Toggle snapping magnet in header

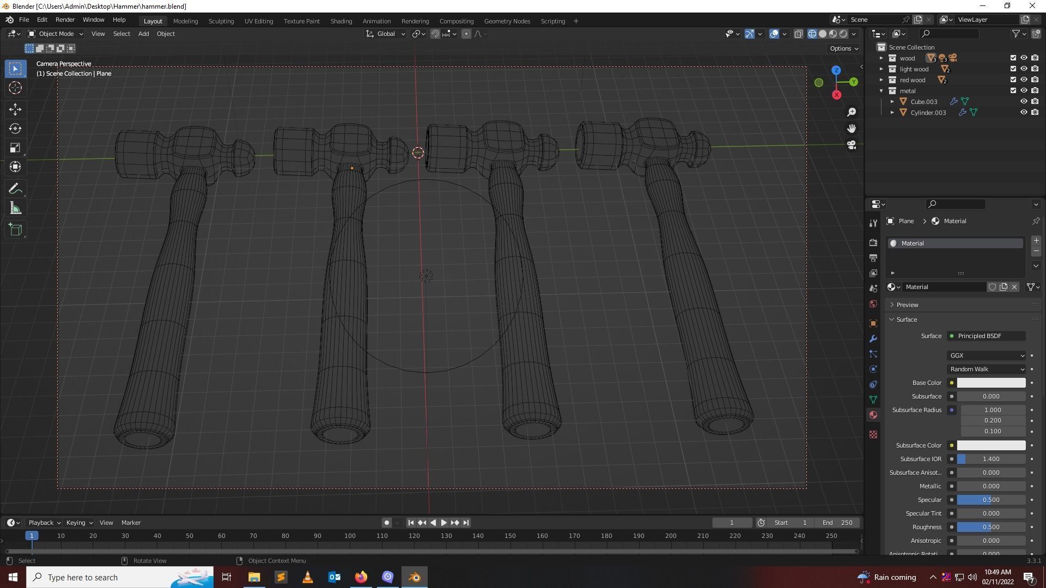435,34
